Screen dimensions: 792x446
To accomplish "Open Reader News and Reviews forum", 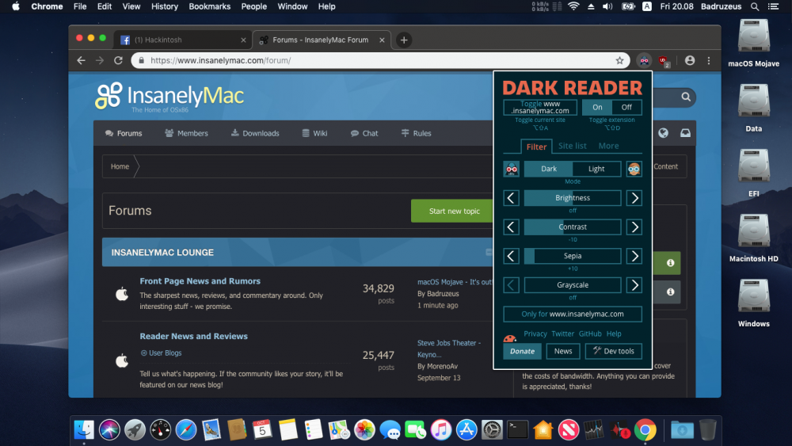I will tap(193, 336).
